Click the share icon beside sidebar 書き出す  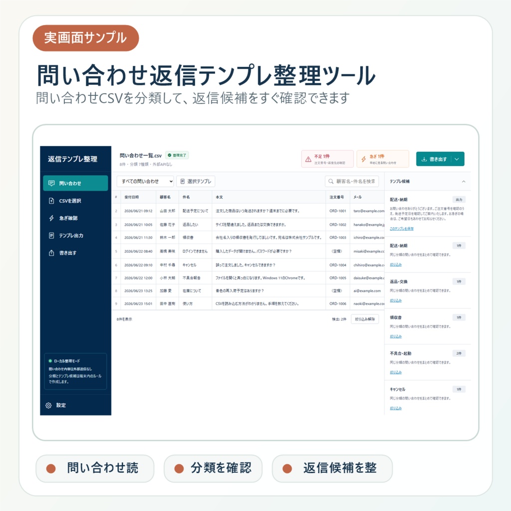(51, 253)
